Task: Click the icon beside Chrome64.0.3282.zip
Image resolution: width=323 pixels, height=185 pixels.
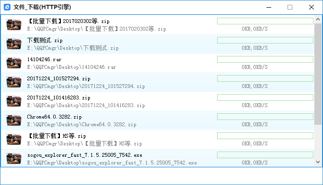Action: (14, 120)
